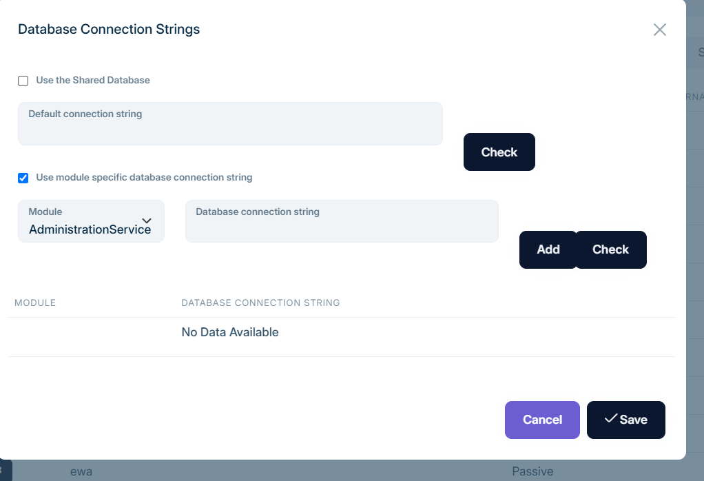Close the Database Connection Strings dialog

659,30
